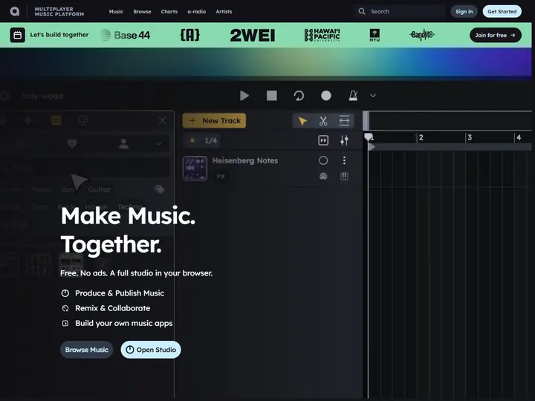Screen dimensions: 535x401
Task: Stop playback with the square Stop button
Action: pos(272,96)
